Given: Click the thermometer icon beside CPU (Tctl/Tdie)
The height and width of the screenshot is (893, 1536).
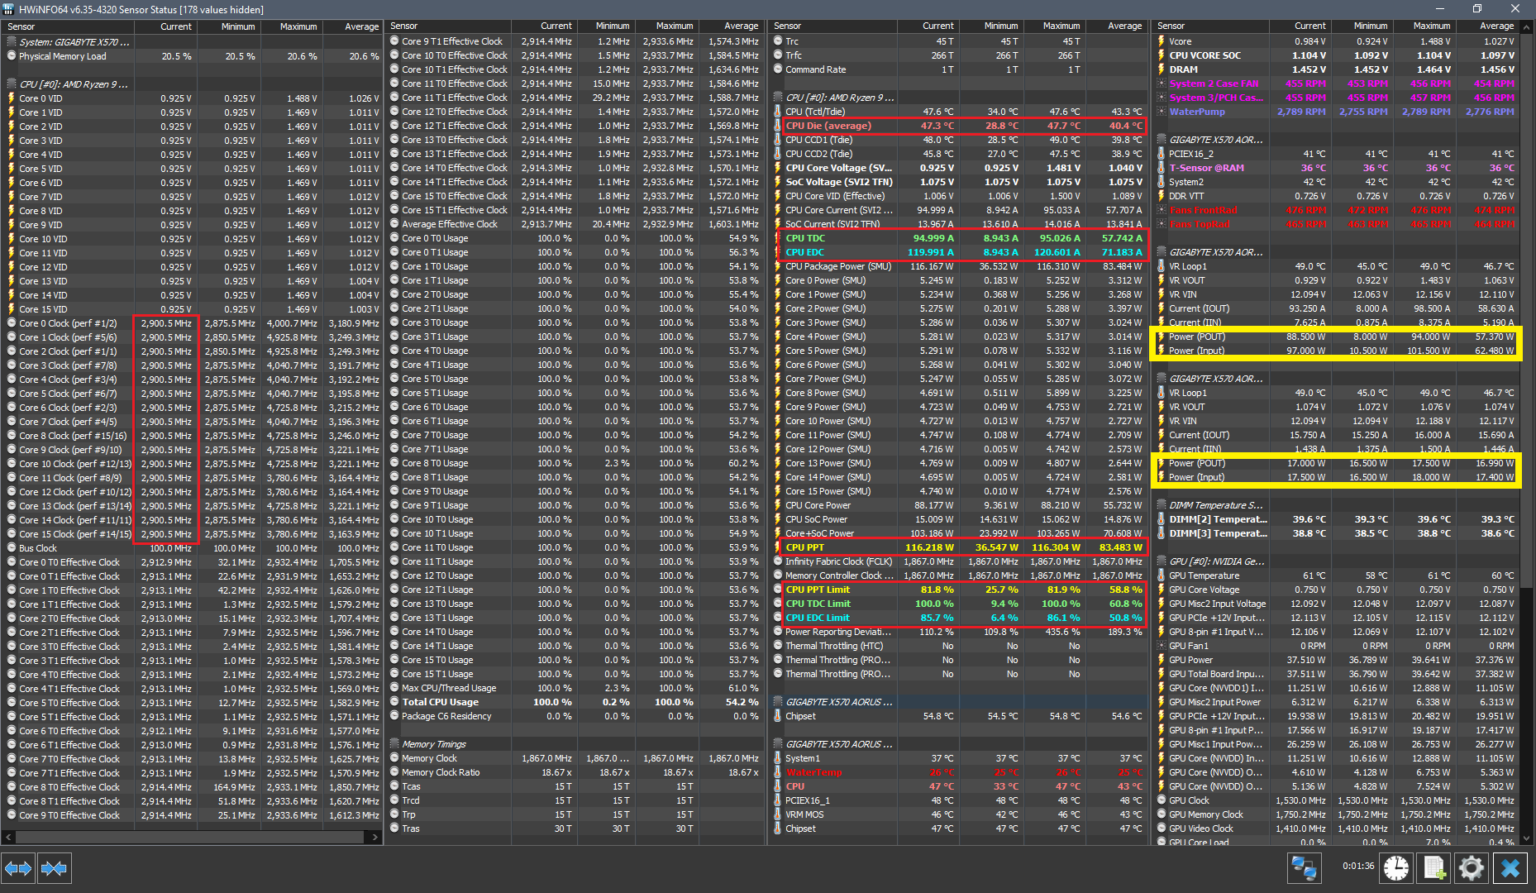Looking at the screenshot, I should [778, 112].
